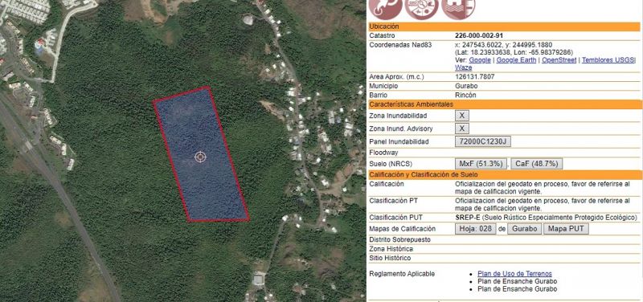This screenshot has height=302, width=643.
Task: Click the Gurabo map button
Action: coord(525,229)
